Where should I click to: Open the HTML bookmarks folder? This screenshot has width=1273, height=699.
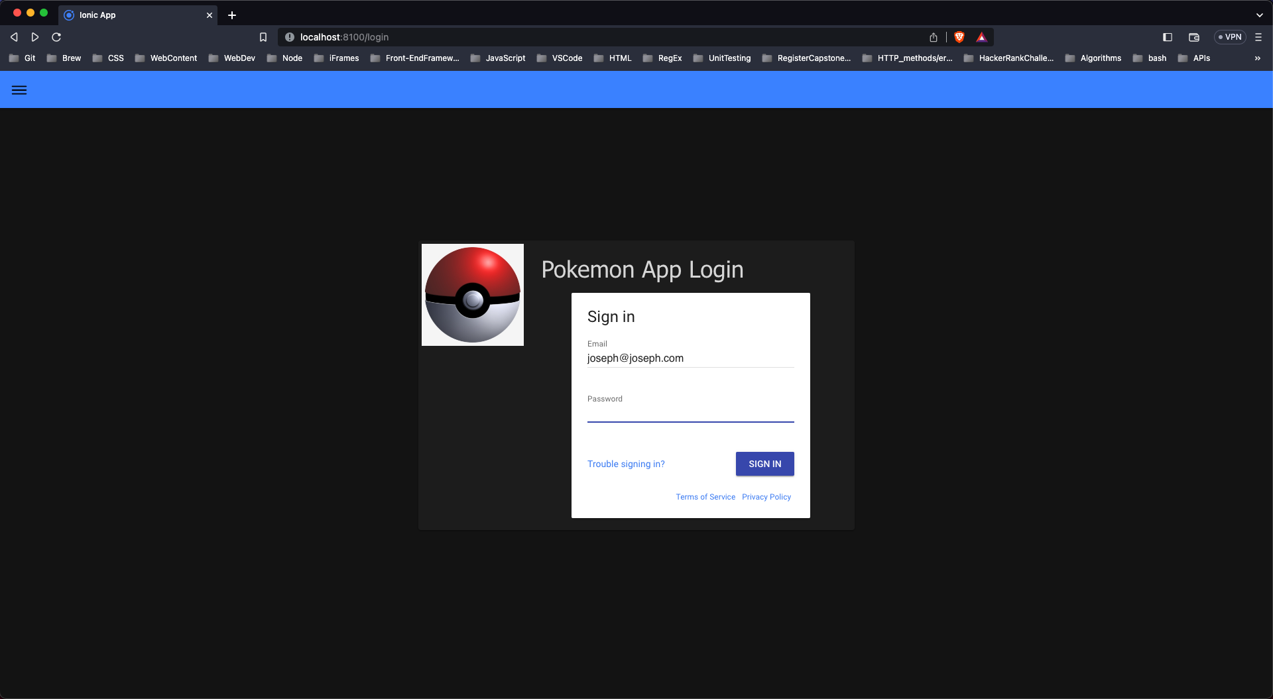(x=613, y=58)
